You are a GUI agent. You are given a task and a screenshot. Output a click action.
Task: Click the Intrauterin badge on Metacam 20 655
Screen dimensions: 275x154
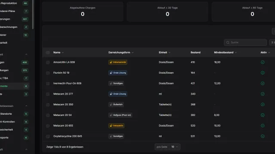[x=116, y=125]
